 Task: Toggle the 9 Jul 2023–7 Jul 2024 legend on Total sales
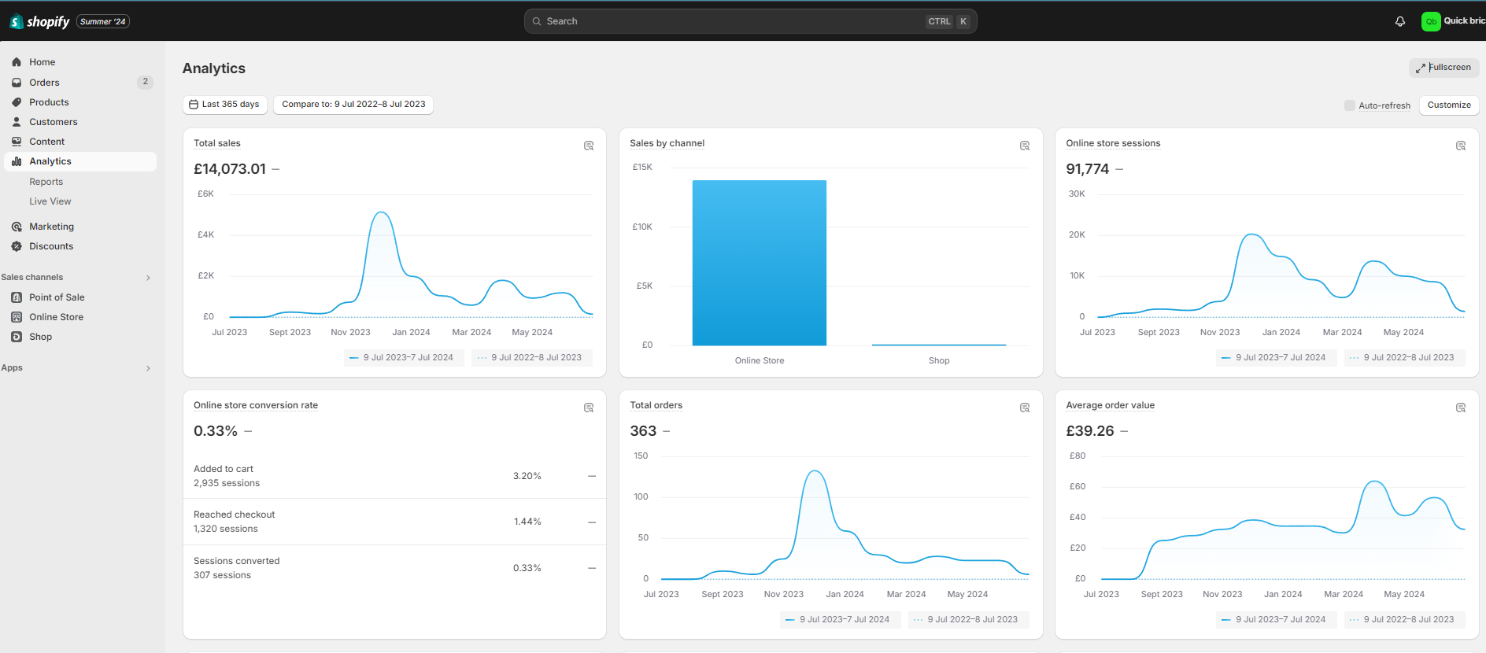[401, 357]
